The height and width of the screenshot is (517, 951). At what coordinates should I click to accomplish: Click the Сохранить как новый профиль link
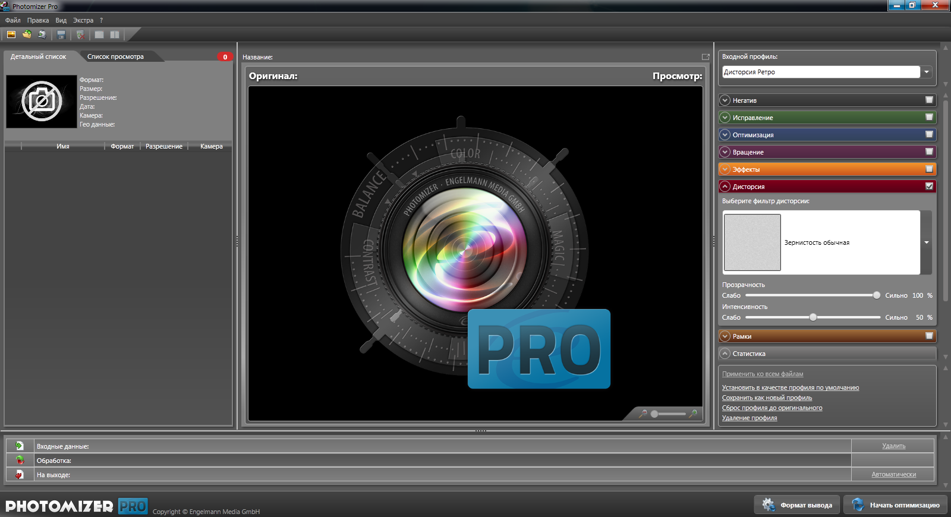coord(767,398)
